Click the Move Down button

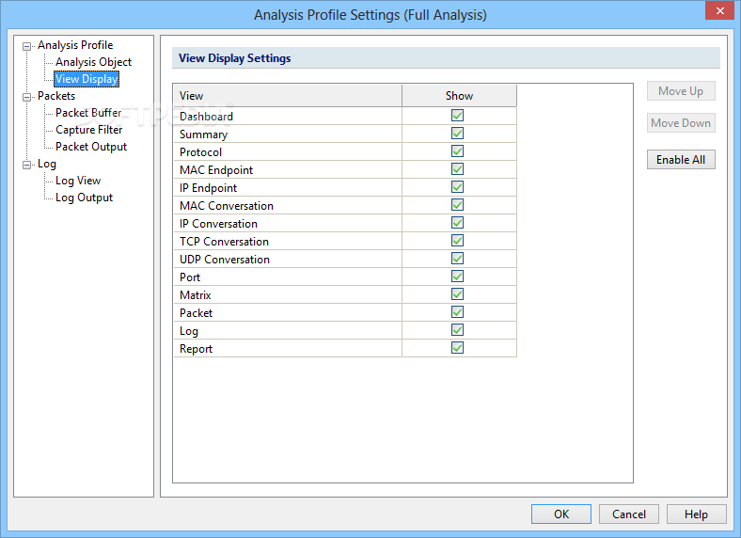pyautogui.click(x=681, y=123)
